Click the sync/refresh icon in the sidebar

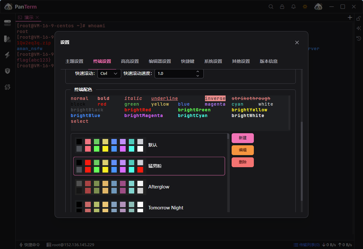(7, 86)
